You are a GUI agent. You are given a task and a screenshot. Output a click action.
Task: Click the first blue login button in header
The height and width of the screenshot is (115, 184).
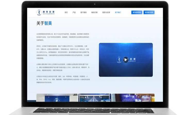137,12
